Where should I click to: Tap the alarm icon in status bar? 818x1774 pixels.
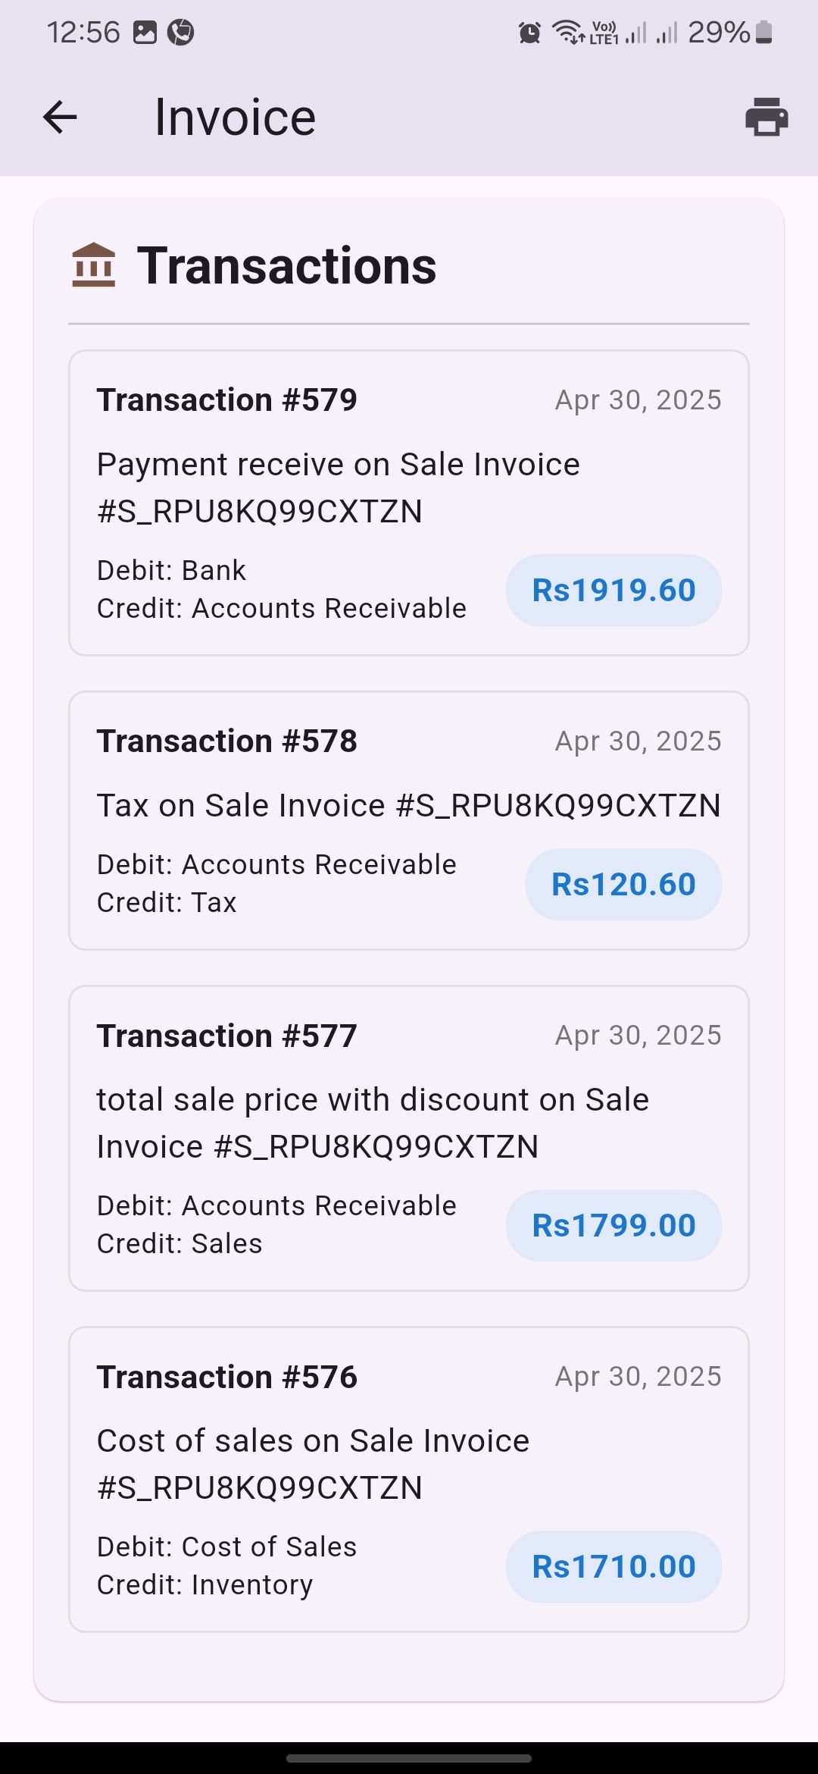529,33
